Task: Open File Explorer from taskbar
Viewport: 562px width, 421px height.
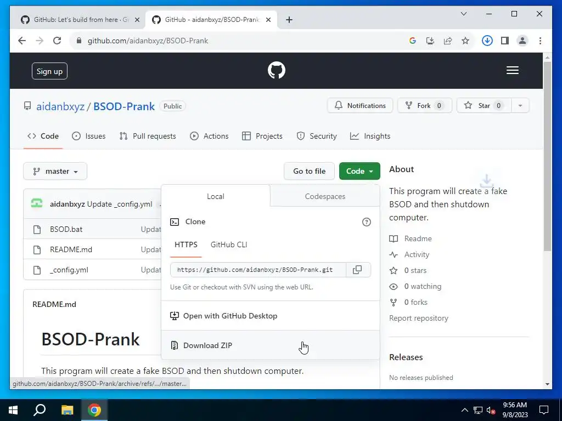Action: click(67, 410)
